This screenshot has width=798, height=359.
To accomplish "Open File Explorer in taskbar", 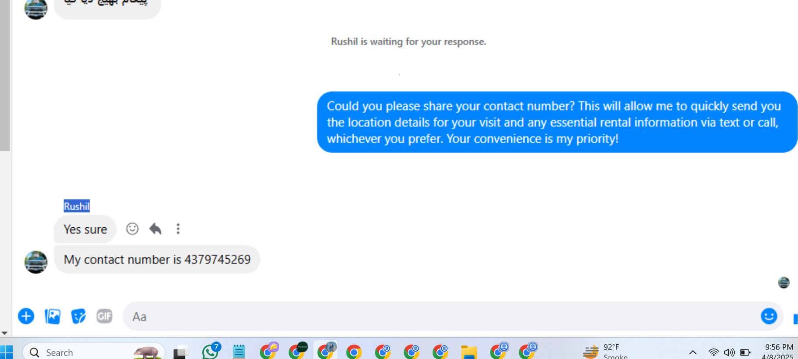I will [x=469, y=352].
